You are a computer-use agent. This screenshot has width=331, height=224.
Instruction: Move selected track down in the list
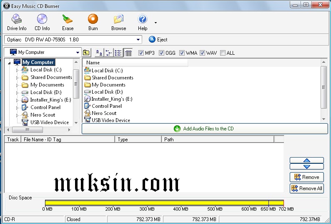[x=306, y=167]
